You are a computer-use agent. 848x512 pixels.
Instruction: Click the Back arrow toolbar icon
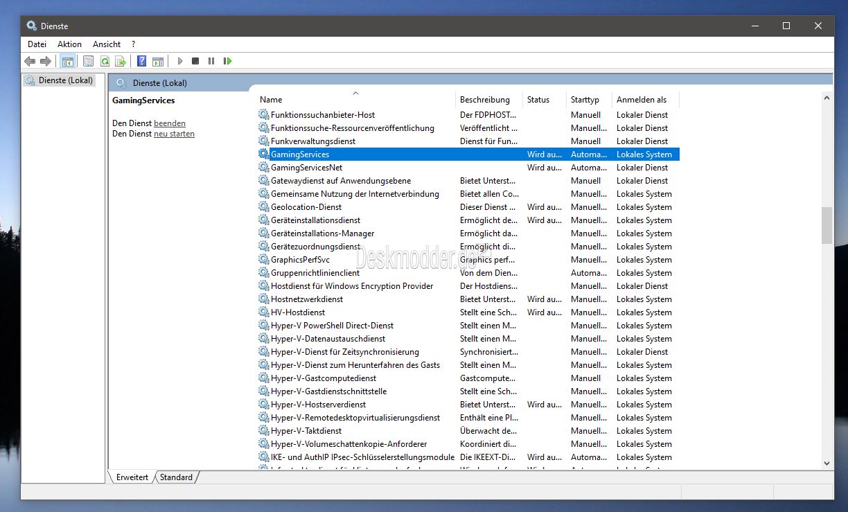point(30,61)
